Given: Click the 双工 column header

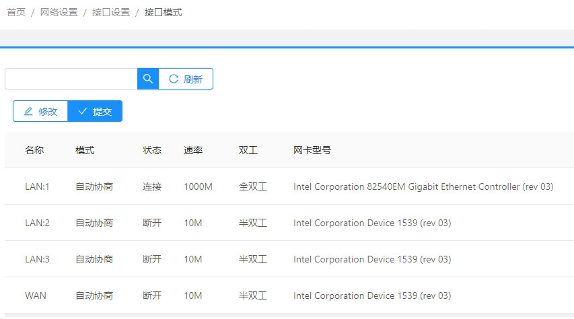Looking at the screenshot, I should pos(248,150).
